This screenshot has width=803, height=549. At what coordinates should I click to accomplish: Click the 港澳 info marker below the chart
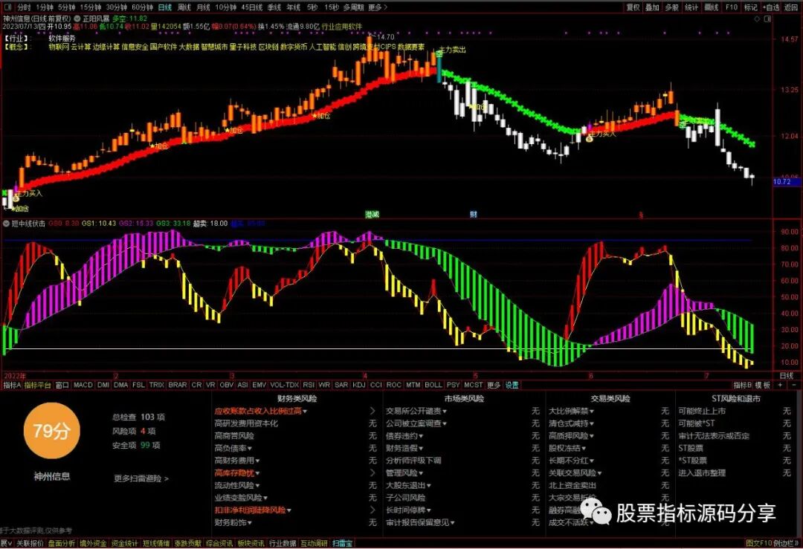(372, 215)
